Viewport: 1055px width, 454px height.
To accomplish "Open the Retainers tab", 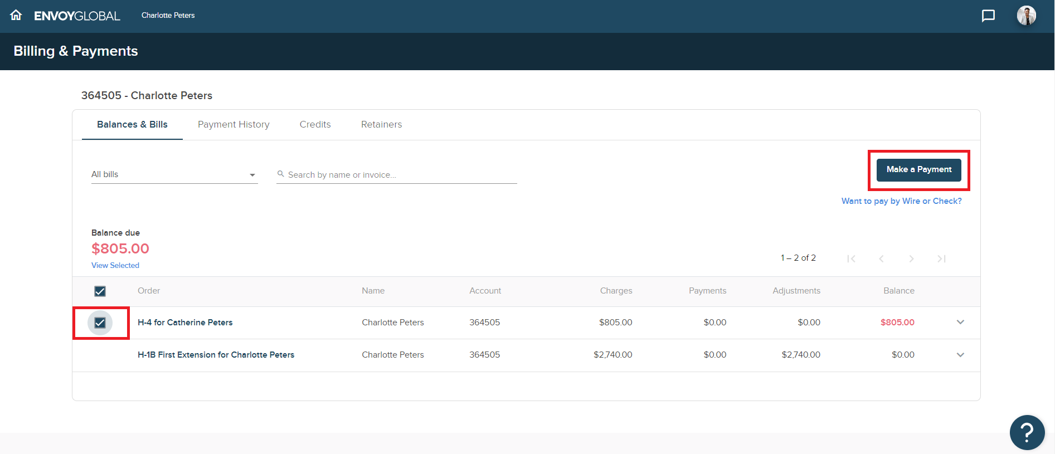I will [381, 125].
